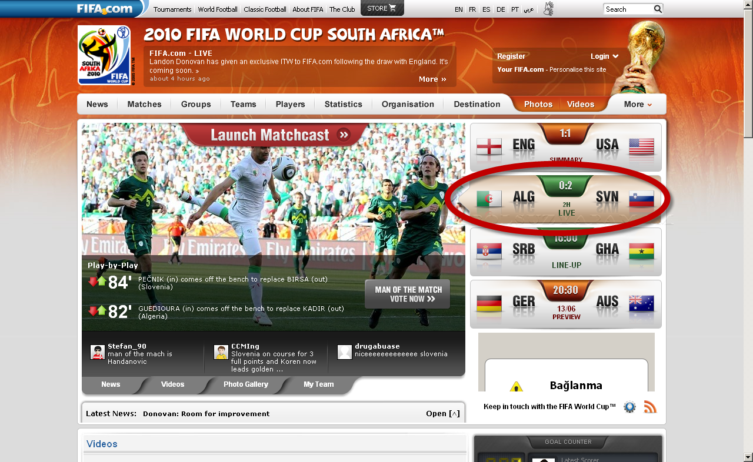This screenshot has height=462, width=753.
Task: Select the News tab under the photo
Action: click(x=111, y=384)
